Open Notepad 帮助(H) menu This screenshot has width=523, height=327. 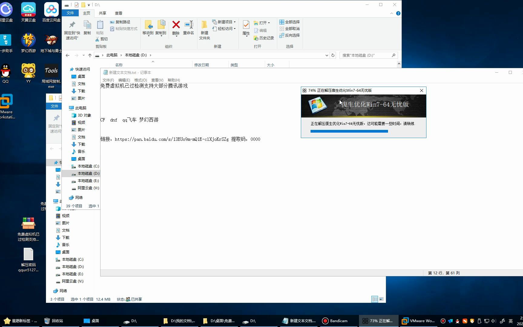click(174, 80)
